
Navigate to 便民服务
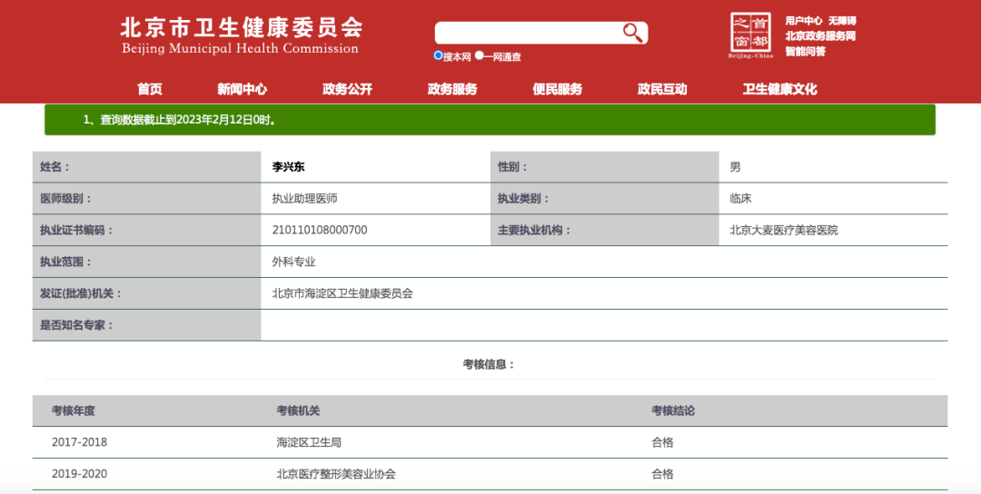click(557, 89)
